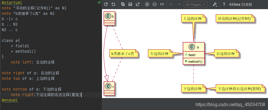Zoom in with the plus icon
Screen dimensions: 268x110
click(x=147, y=4)
